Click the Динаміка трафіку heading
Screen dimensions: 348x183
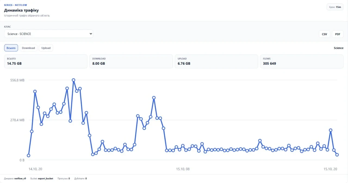[21, 10]
